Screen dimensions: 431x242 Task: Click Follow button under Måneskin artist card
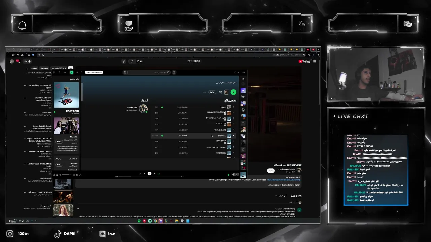[x=59, y=142]
